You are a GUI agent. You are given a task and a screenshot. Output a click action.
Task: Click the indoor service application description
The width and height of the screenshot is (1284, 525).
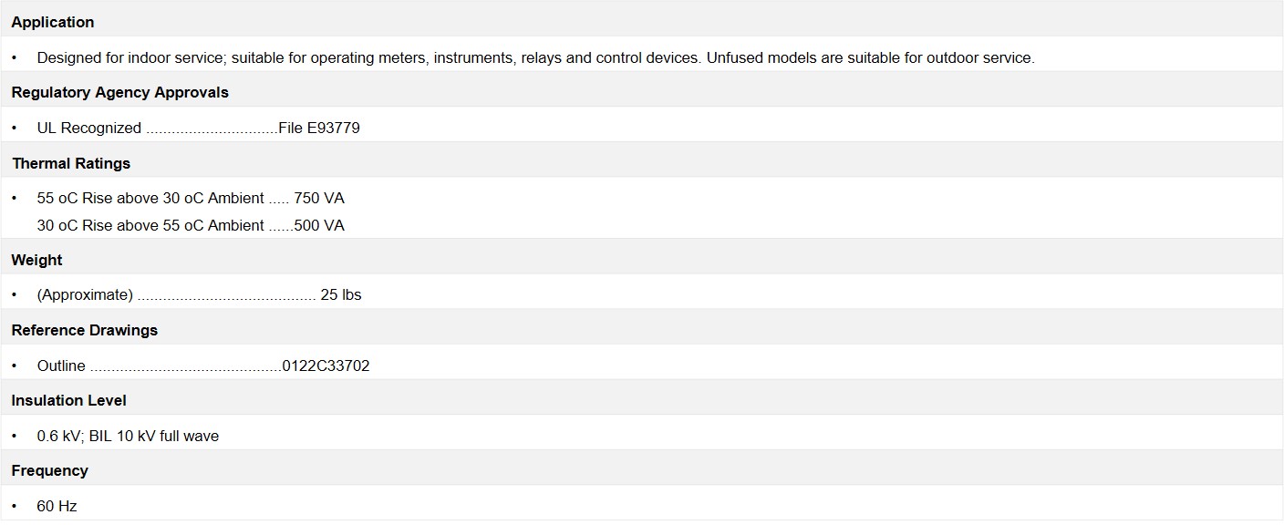(x=535, y=57)
